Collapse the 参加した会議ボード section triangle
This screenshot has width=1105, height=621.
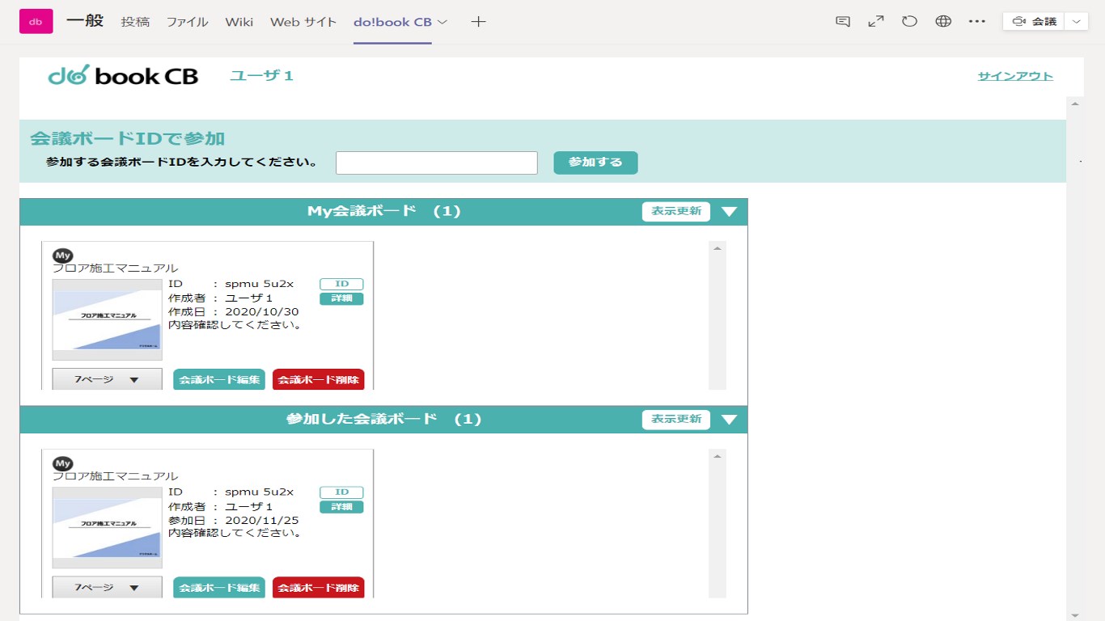(x=729, y=420)
